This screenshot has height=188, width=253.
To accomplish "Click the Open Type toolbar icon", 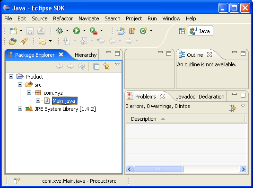I will [x=13, y=41].
